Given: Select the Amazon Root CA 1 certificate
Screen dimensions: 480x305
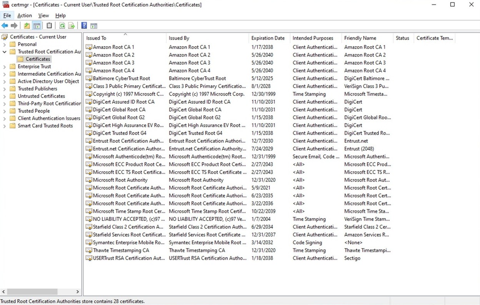Looking at the screenshot, I should click(x=112, y=47).
